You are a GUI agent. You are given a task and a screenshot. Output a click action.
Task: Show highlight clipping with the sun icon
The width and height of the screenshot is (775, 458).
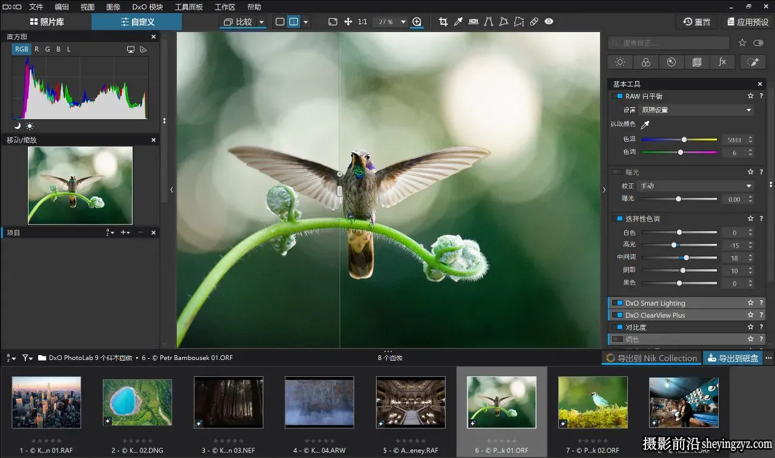(30, 126)
